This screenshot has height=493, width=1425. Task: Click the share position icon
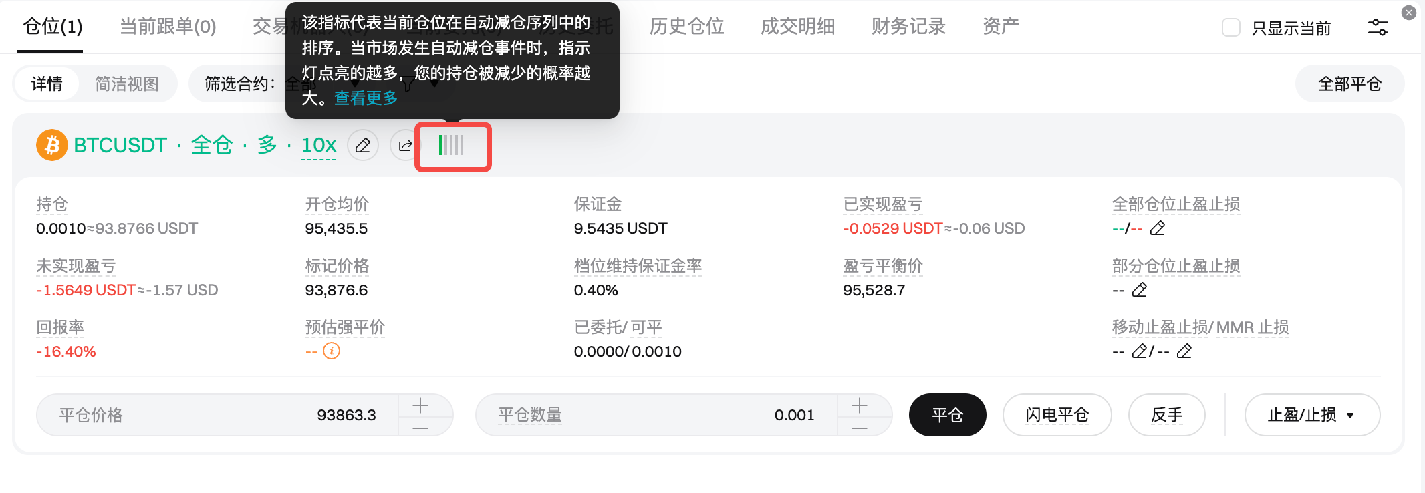tap(405, 145)
